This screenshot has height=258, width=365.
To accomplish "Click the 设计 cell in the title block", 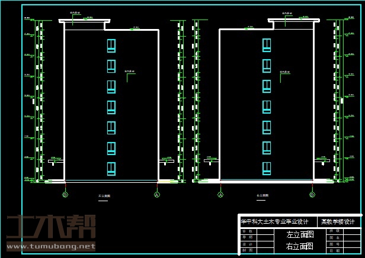I will coord(247,244).
